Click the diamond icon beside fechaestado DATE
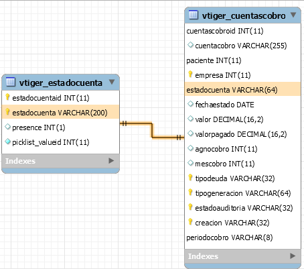 point(190,104)
